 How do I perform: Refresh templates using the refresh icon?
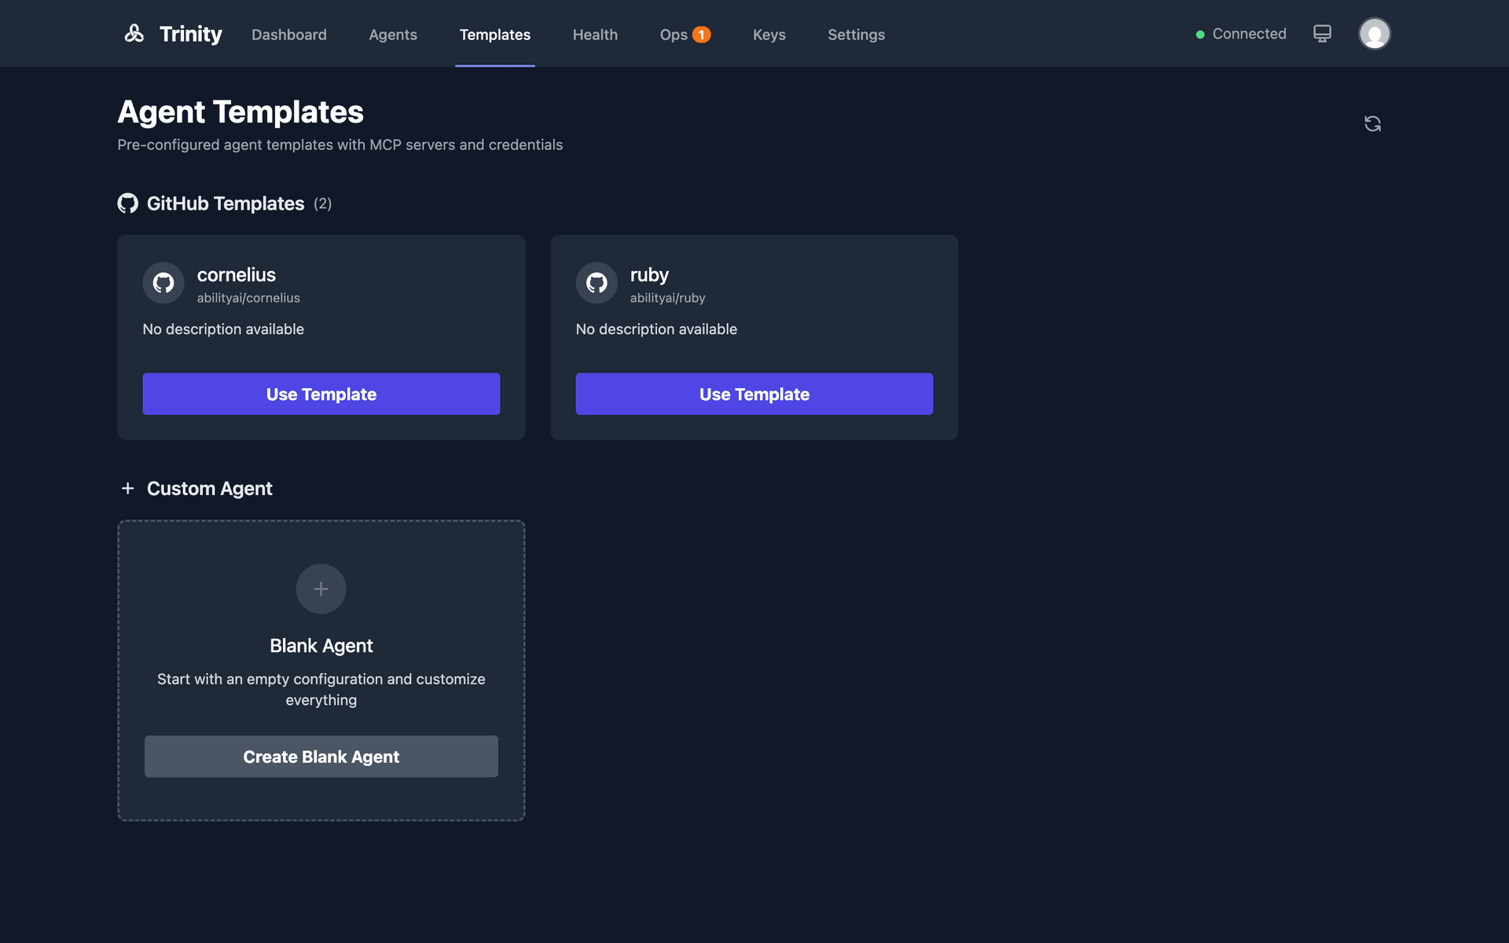pyautogui.click(x=1372, y=123)
